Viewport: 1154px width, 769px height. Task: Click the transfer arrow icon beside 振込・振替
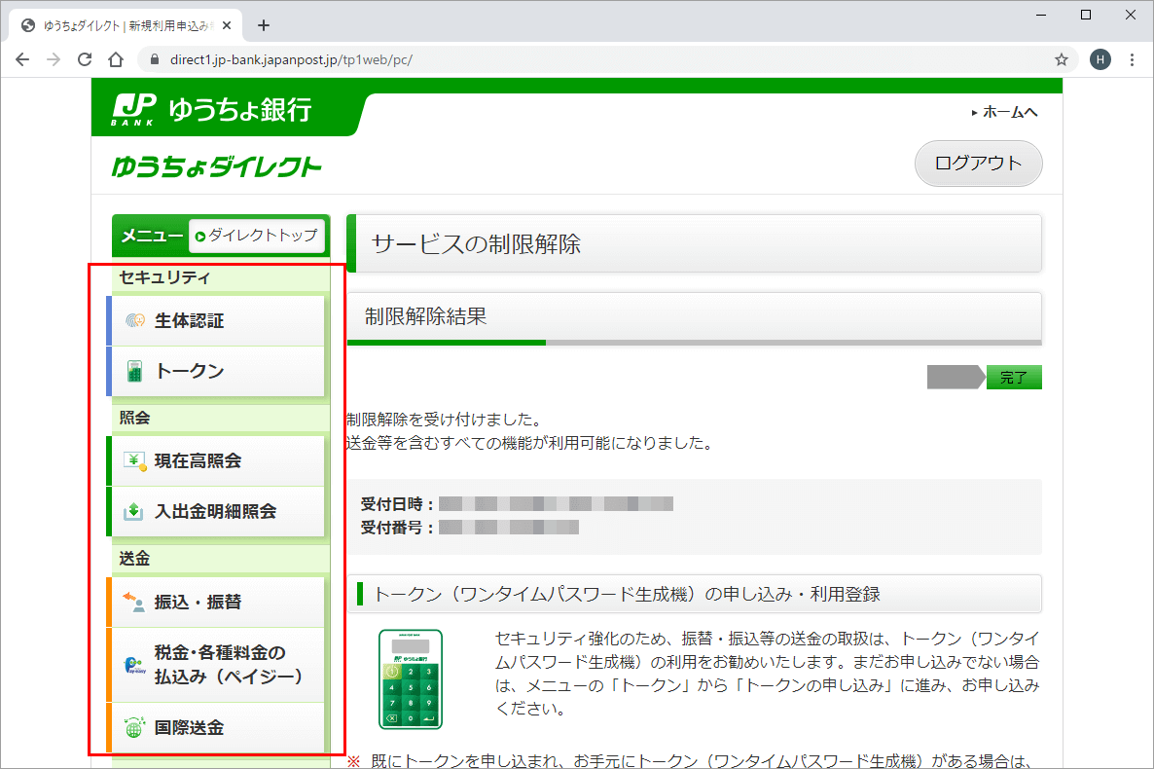[134, 602]
